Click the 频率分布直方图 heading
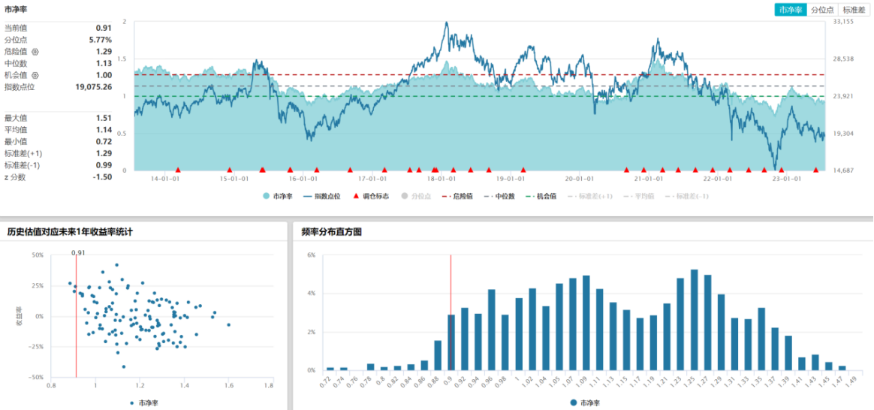Viewport: 874px width, 410px height. 332,232
